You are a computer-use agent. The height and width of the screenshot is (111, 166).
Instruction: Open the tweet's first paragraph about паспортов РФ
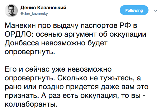(x=75, y=39)
